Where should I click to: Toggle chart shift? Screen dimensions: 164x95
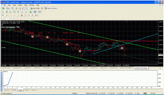(x=26, y=12)
